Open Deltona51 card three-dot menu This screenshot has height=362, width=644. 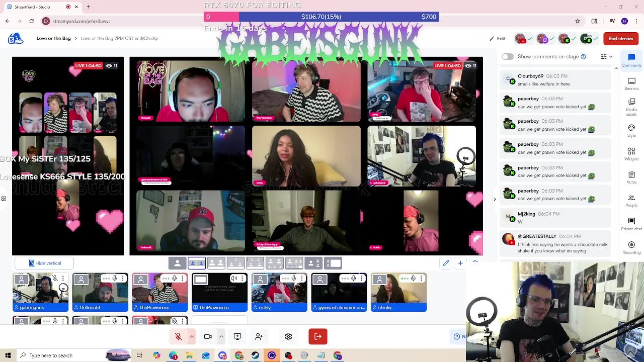click(x=123, y=279)
